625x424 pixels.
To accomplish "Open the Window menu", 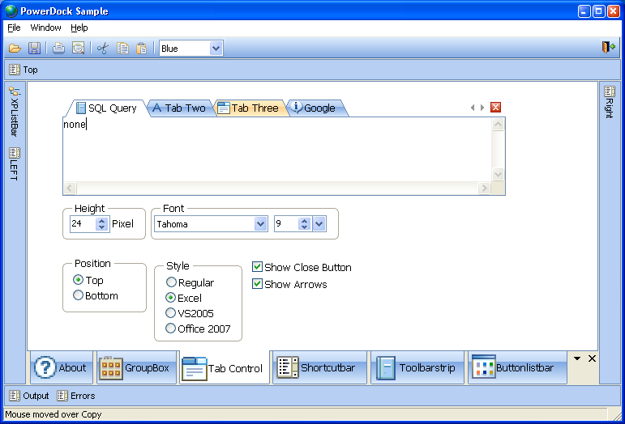I will click(46, 28).
